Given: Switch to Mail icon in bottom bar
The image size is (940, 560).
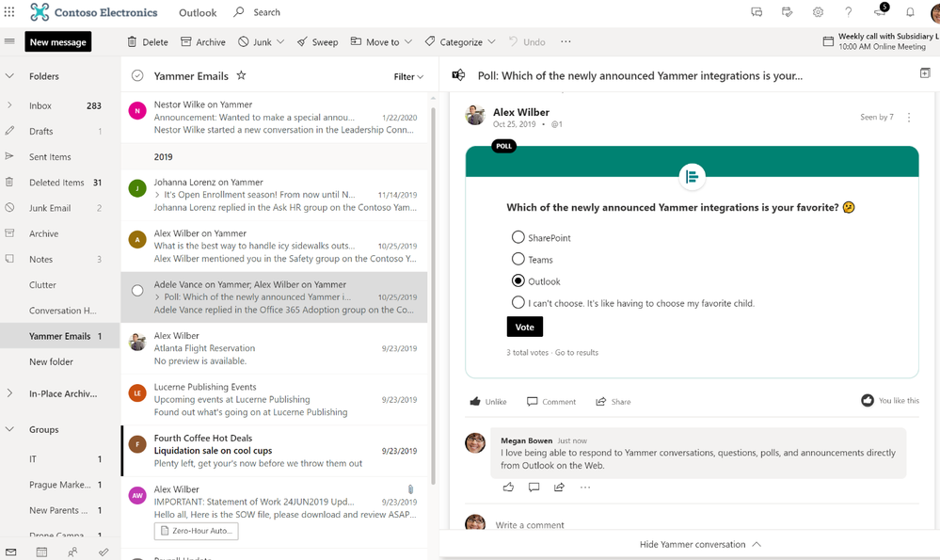Looking at the screenshot, I should coord(10,552).
